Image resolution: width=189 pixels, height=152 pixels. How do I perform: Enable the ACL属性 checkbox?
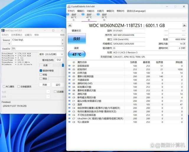click(4, 87)
